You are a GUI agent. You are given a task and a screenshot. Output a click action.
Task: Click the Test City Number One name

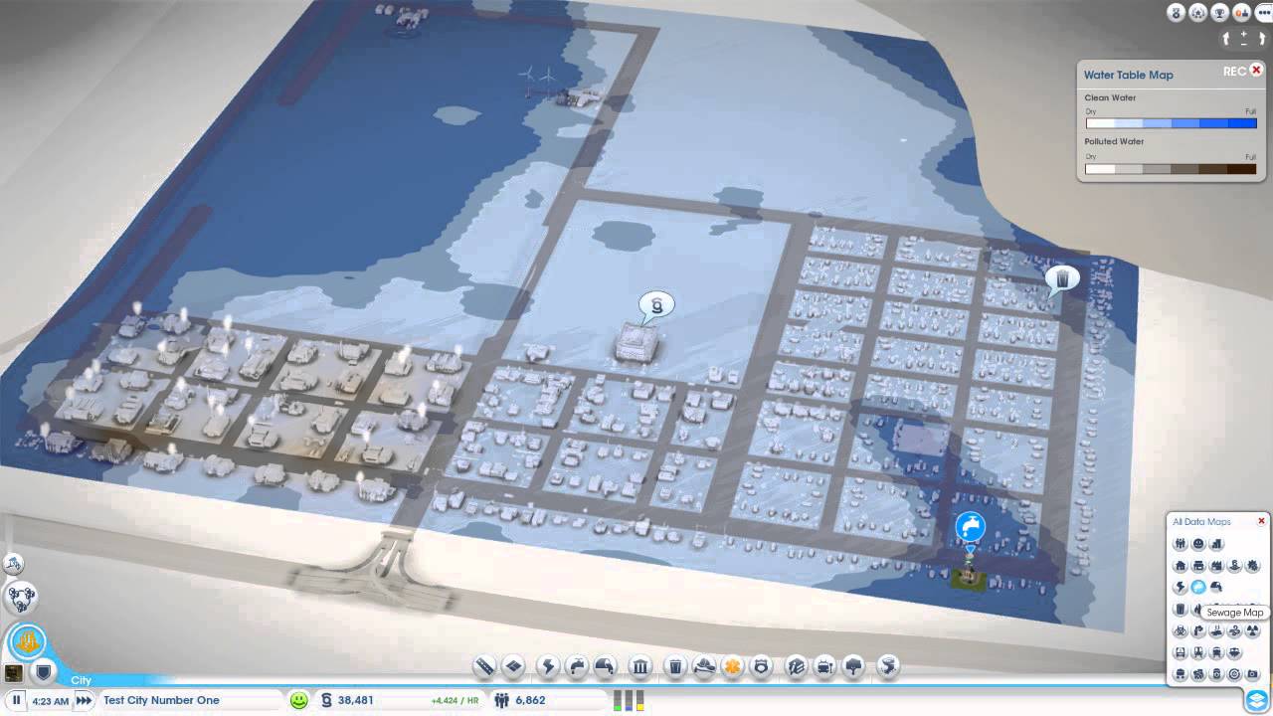point(161,700)
